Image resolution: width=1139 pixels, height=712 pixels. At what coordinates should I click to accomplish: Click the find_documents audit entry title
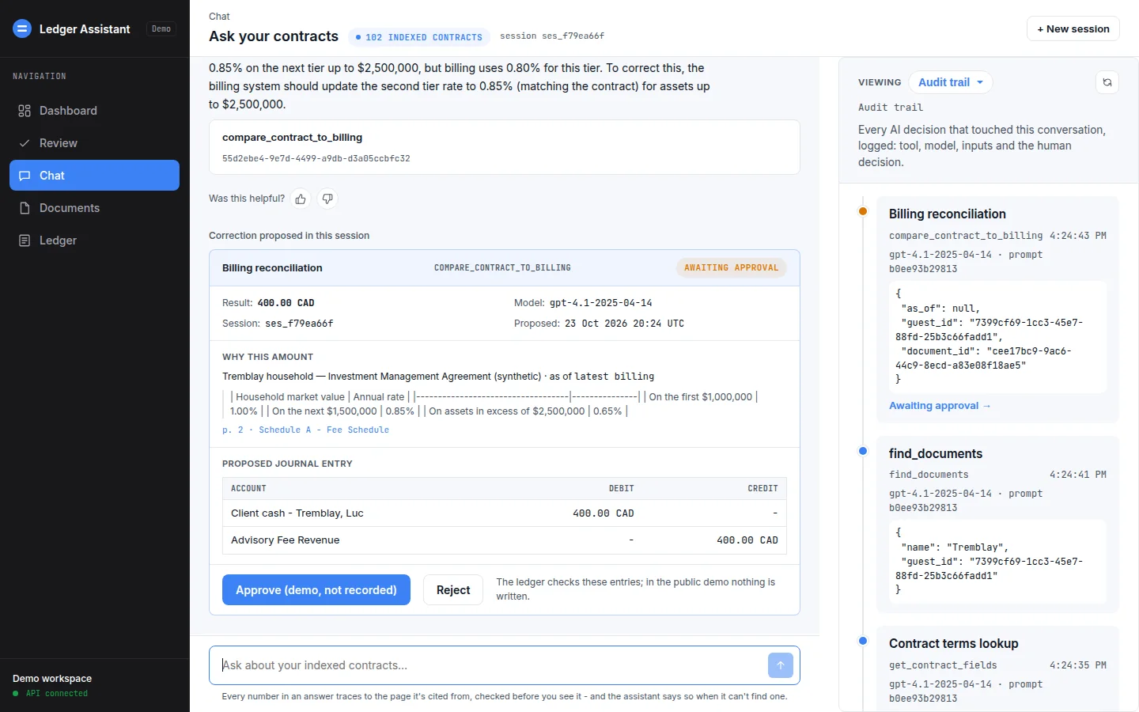pos(936,453)
